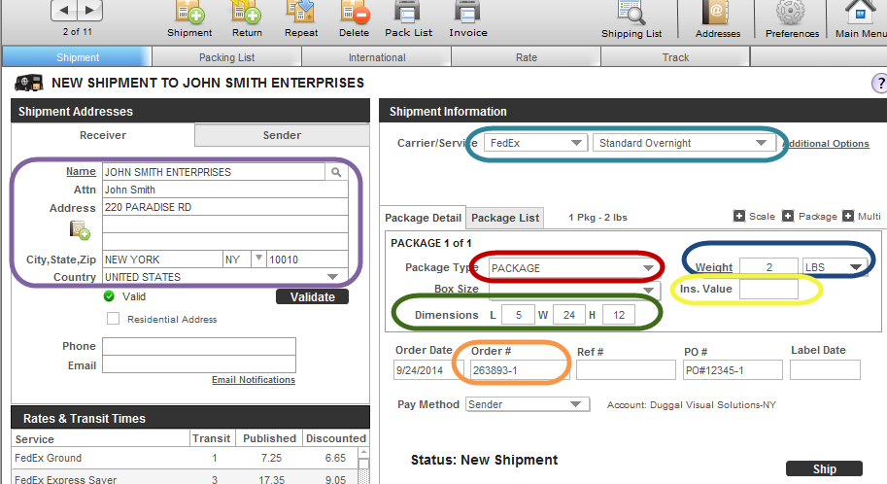This screenshot has height=484, width=887.
Task: Click the Name label link
Action: coord(81,171)
